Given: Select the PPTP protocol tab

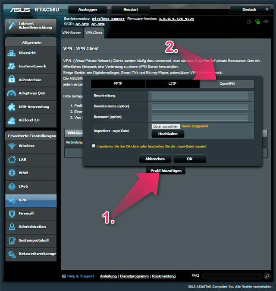Looking at the screenshot, I should tap(118, 84).
